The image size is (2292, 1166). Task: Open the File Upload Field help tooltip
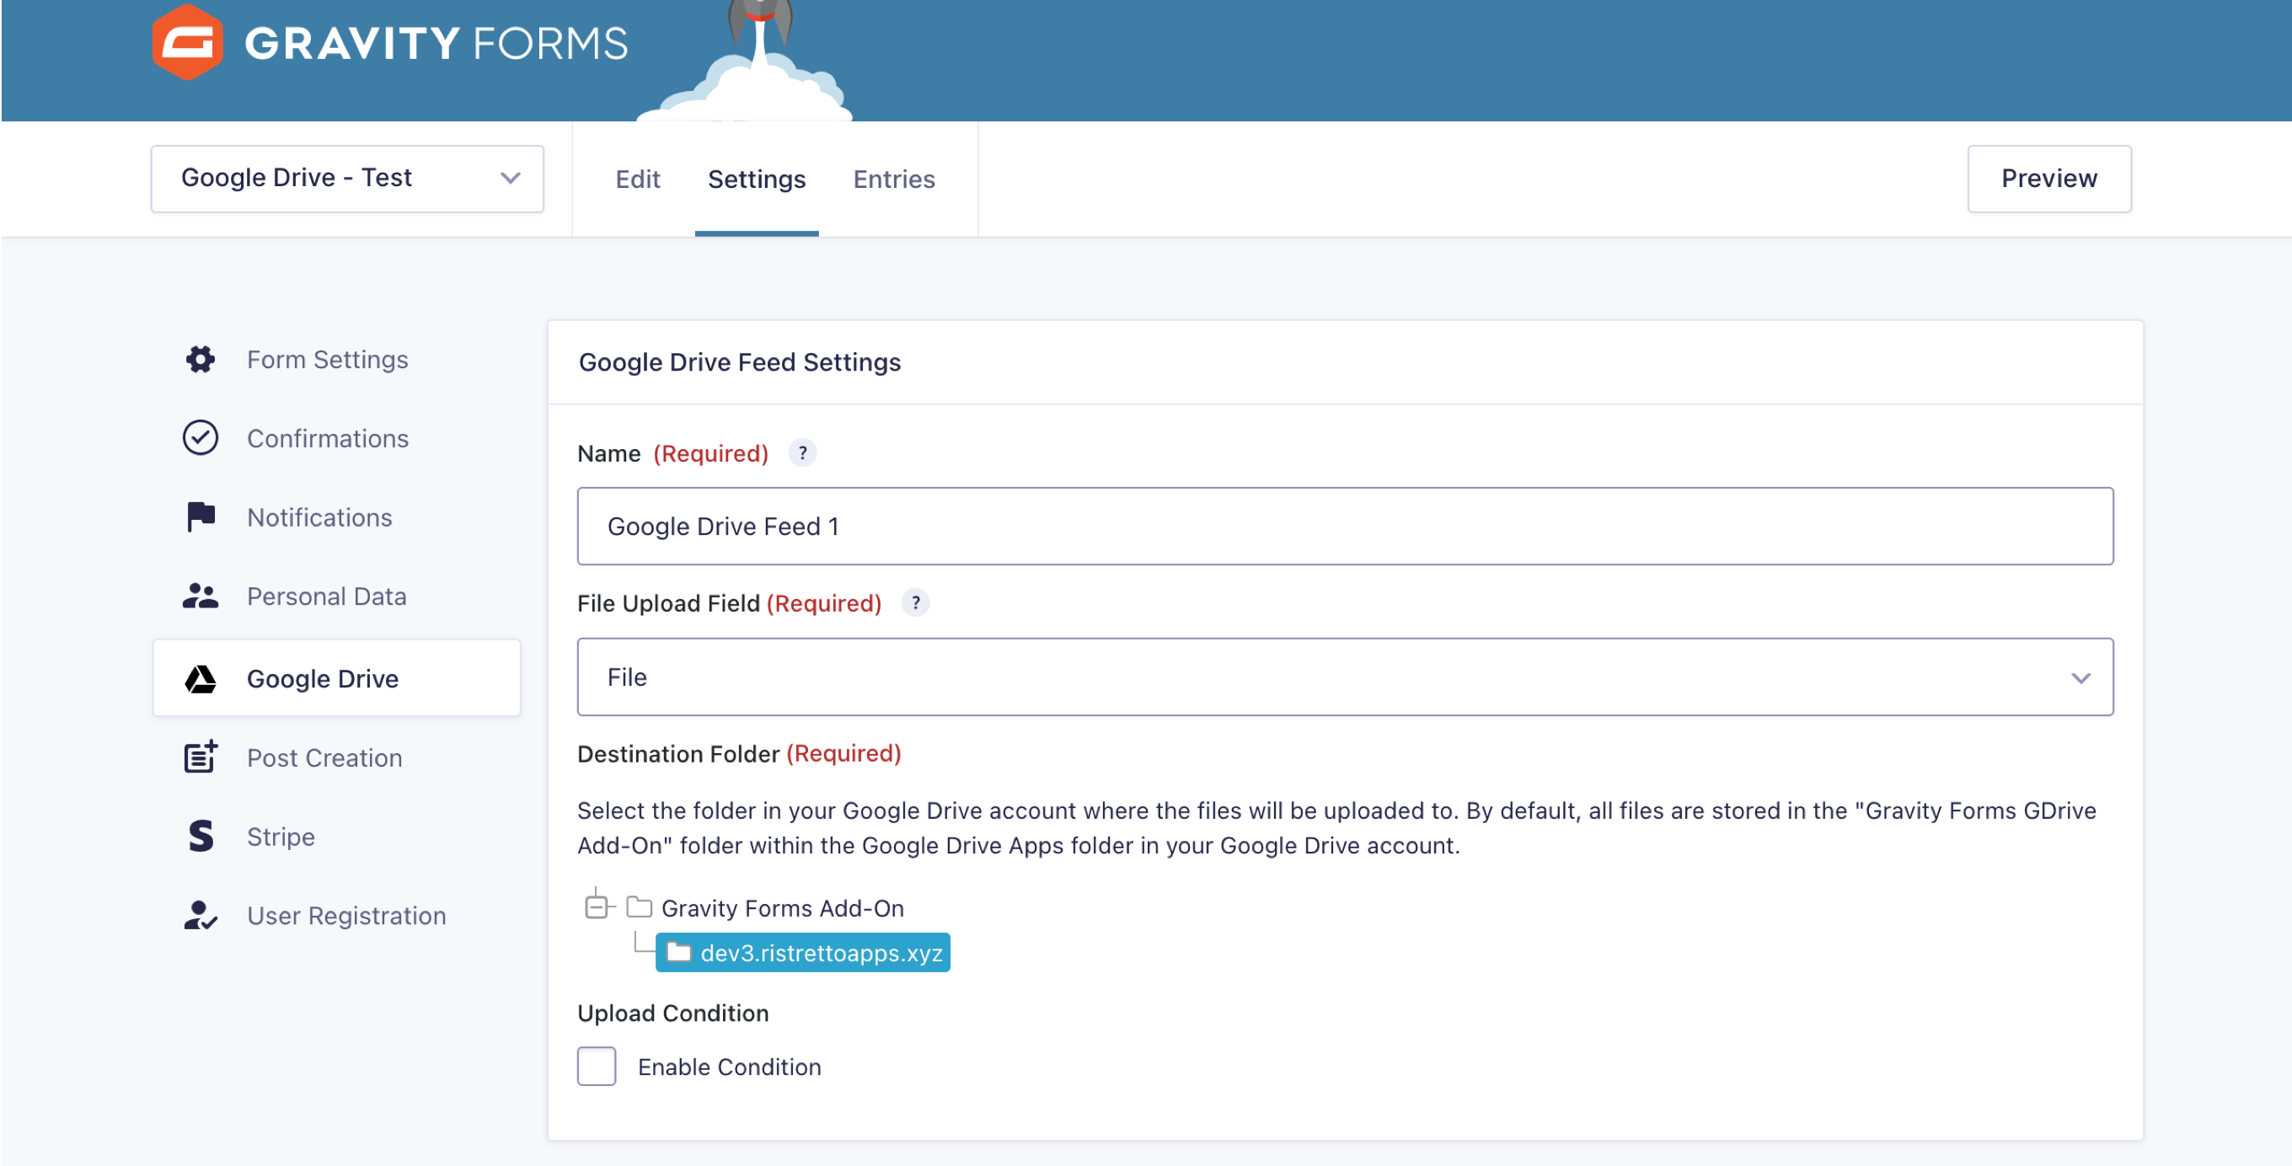916,603
